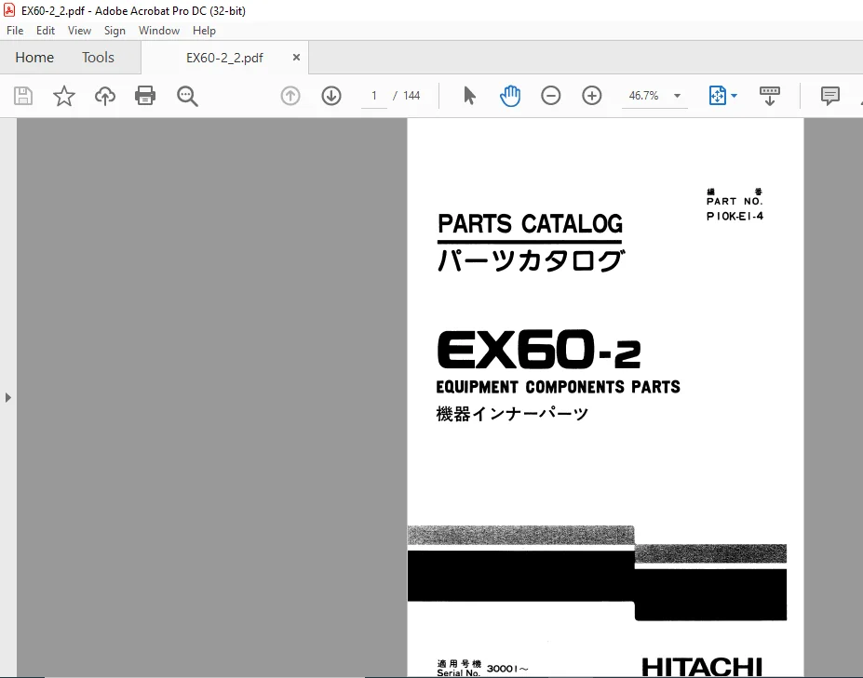This screenshot has width=863, height=678.
Task: Go to the previous page
Action: coord(290,96)
